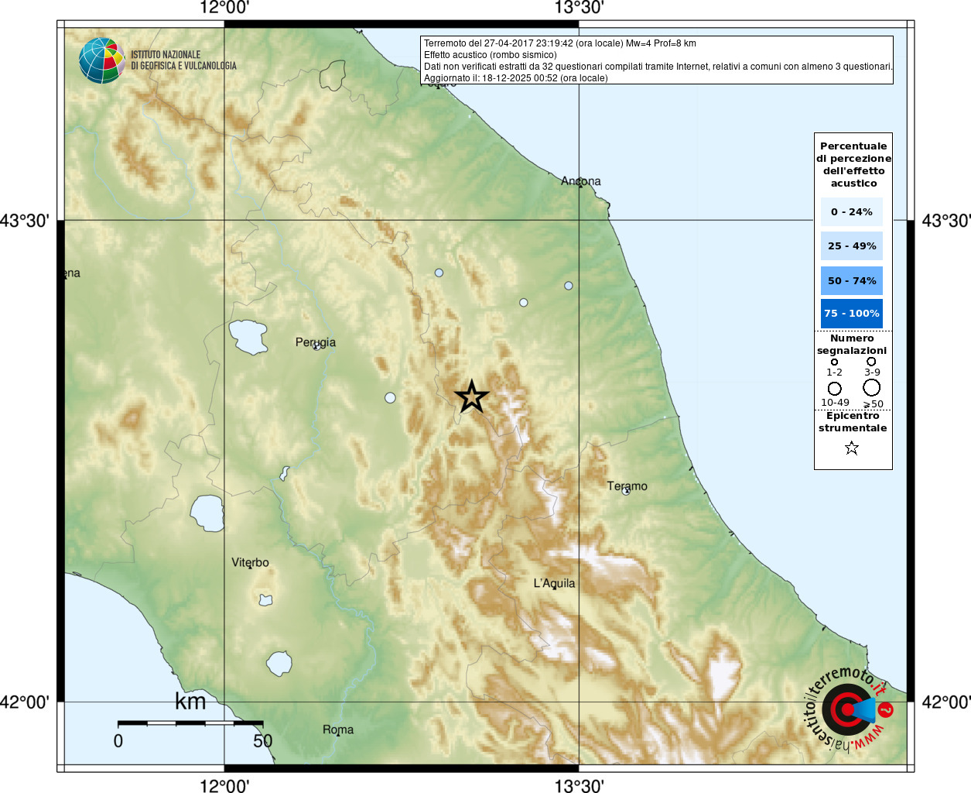This screenshot has width=971, height=793.
Task: Click the haisentitoilterremoto.it target logo
Action: (x=849, y=709)
